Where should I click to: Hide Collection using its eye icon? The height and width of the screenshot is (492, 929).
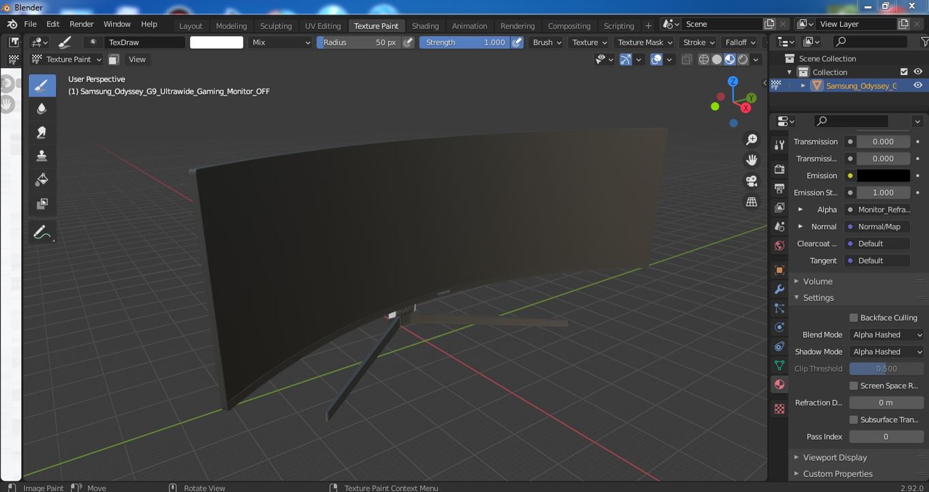pos(918,72)
